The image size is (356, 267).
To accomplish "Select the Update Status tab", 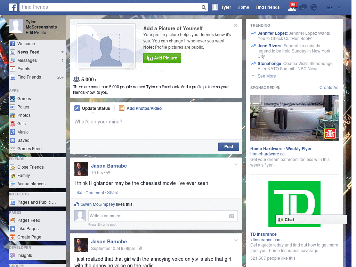I will (92, 108).
